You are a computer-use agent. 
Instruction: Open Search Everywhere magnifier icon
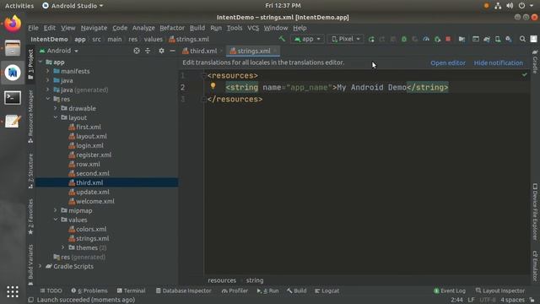(522, 39)
